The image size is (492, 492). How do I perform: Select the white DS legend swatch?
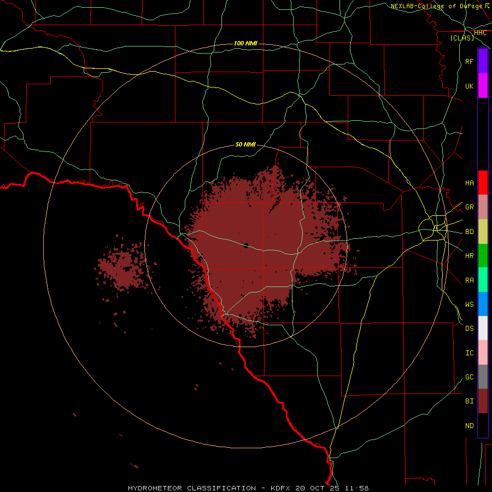[x=483, y=328]
